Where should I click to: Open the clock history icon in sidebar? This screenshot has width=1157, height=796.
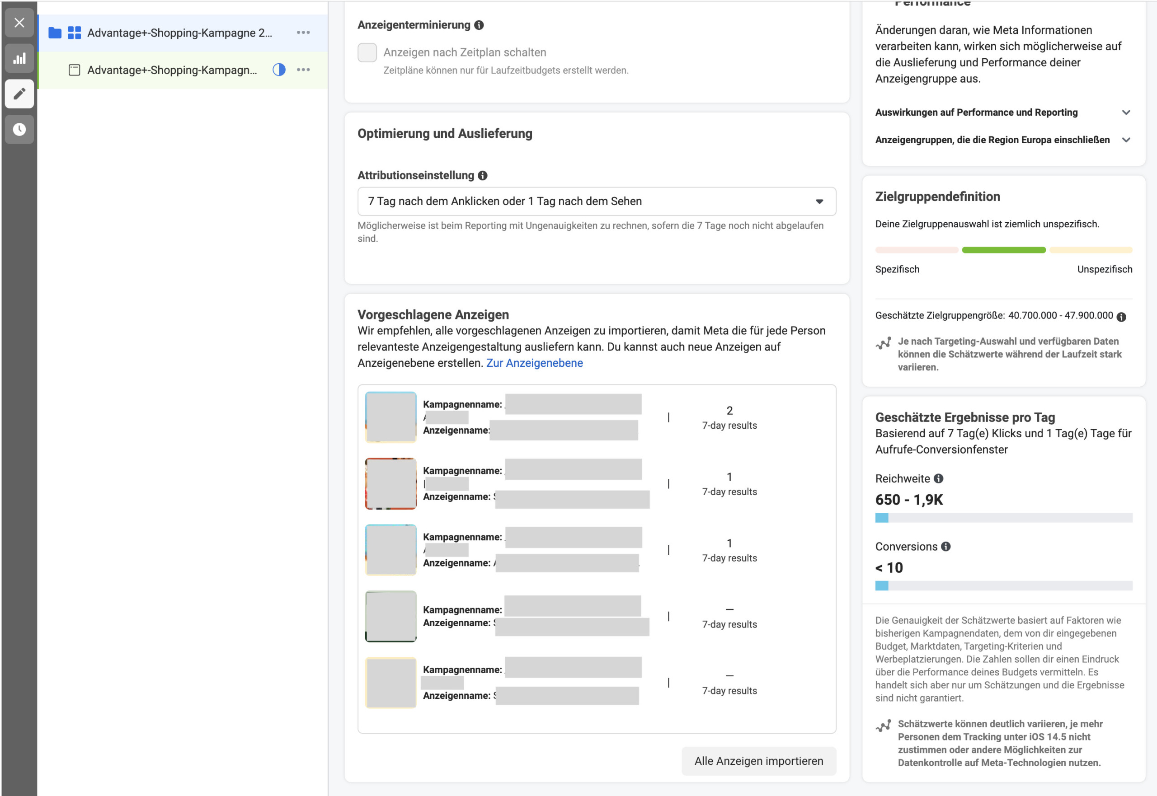pyautogui.click(x=19, y=130)
